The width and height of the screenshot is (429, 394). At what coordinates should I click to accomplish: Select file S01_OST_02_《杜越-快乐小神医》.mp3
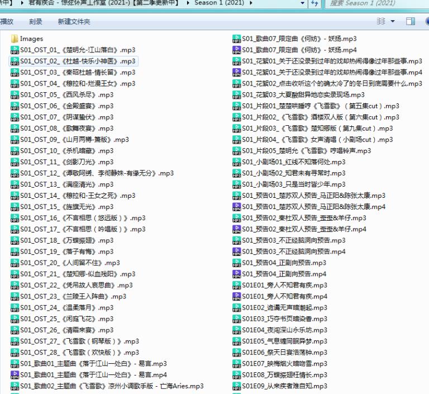point(73,61)
